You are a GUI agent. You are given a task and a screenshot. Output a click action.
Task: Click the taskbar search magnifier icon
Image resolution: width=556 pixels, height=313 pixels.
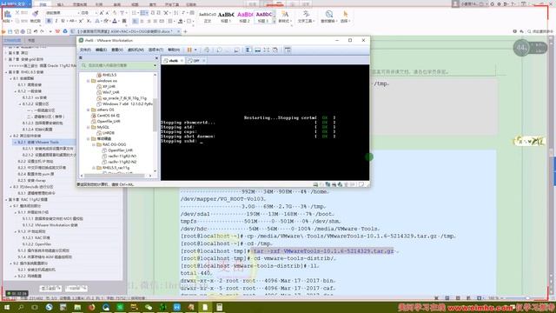[21, 307]
